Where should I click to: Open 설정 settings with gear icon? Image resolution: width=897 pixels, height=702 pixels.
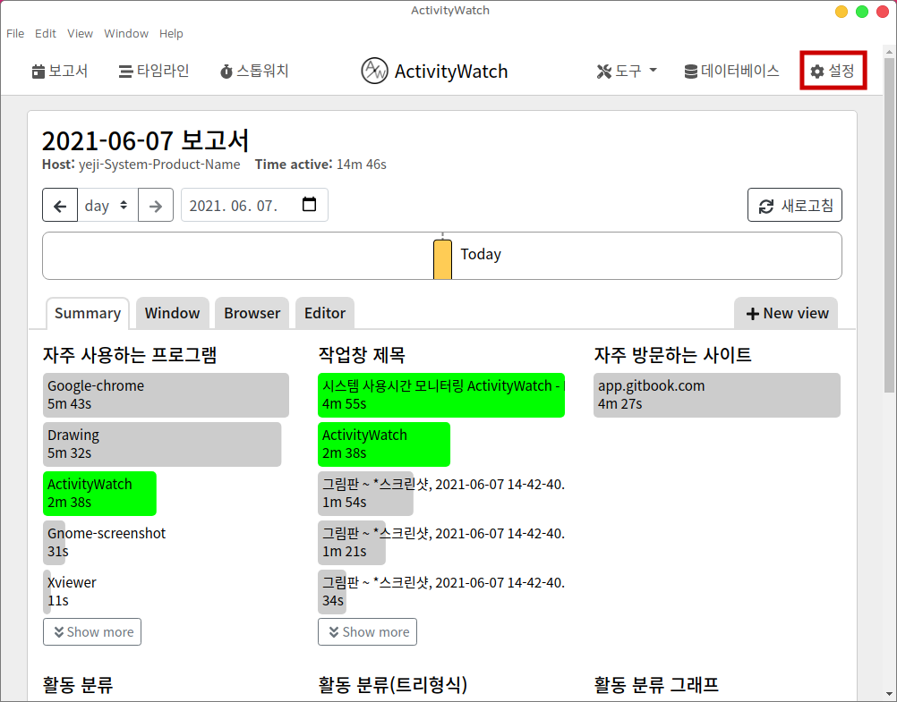[833, 72]
